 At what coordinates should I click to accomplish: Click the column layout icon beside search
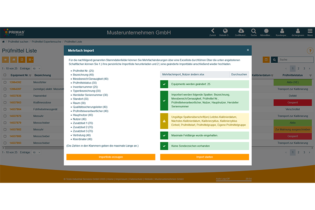pos(266,60)
